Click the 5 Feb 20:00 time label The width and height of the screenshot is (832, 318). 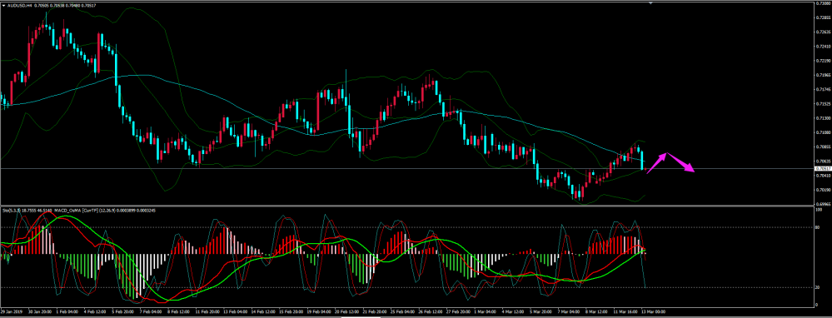123,311
